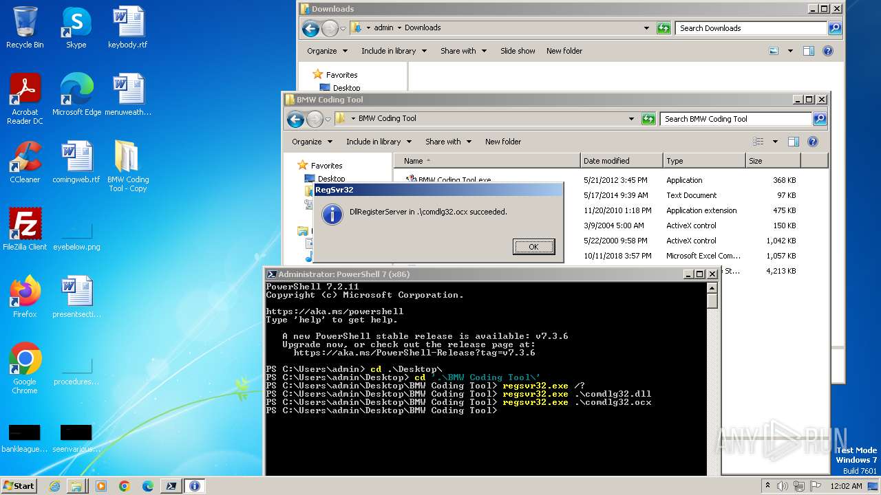Open help in BMW Coding Tool window
The width and height of the screenshot is (881, 495).
point(813,142)
